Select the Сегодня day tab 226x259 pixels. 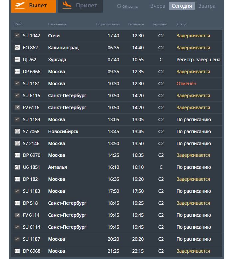coord(182,6)
